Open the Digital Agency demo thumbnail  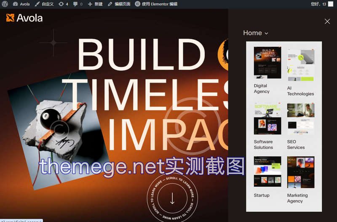tap(267, 62)
